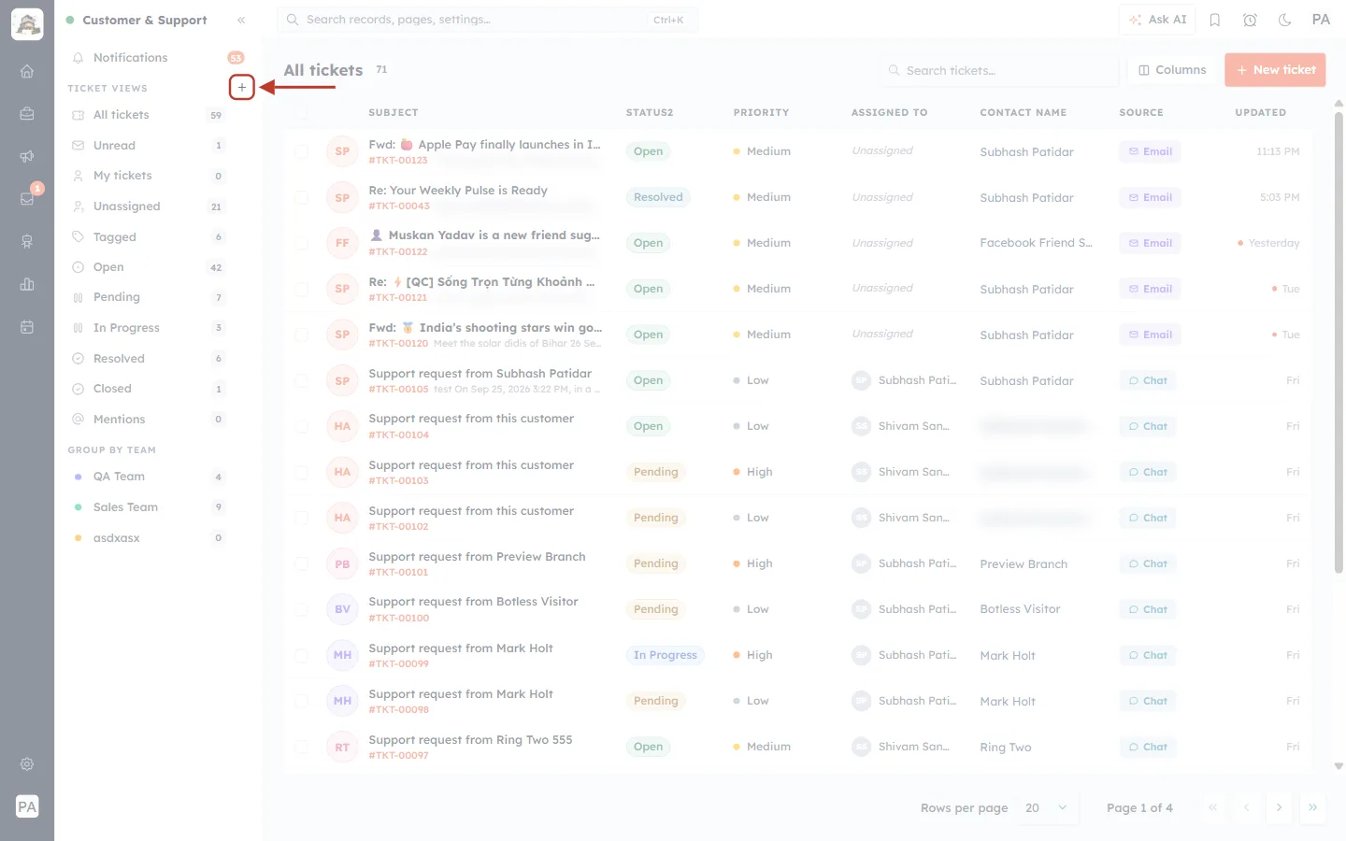Click the Search tickets input field
The height and width of the screenshot is (841, 1346).
pyautogui.click(x=998, y=70)
